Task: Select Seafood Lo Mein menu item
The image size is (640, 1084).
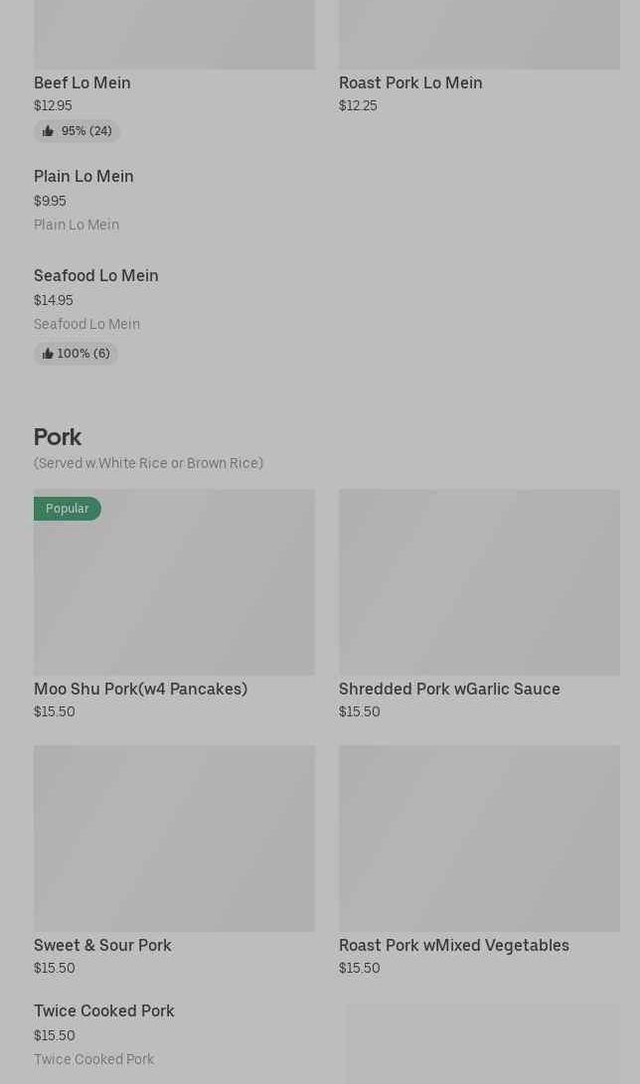Action: click(x=96, y=276)
